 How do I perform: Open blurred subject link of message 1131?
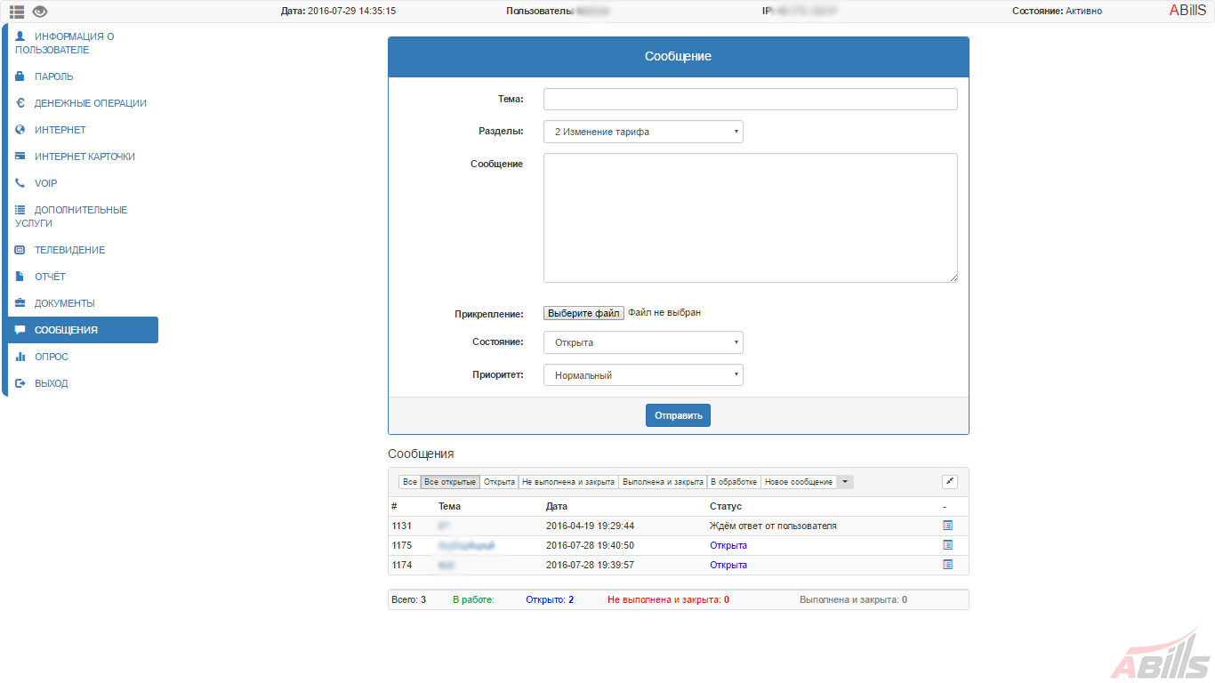tap(443, 526)
